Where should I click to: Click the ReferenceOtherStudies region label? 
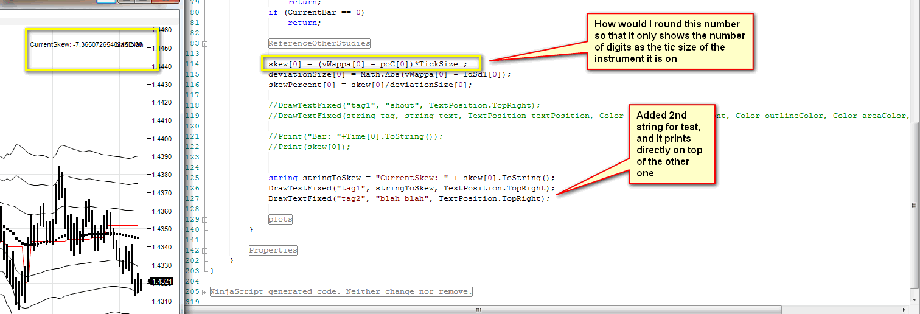[x=319, y=44]
